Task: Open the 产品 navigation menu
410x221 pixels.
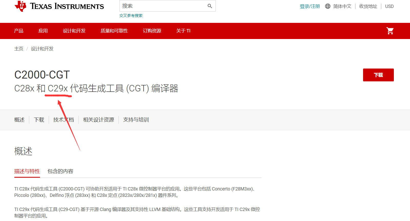Action: click(19, 31)
